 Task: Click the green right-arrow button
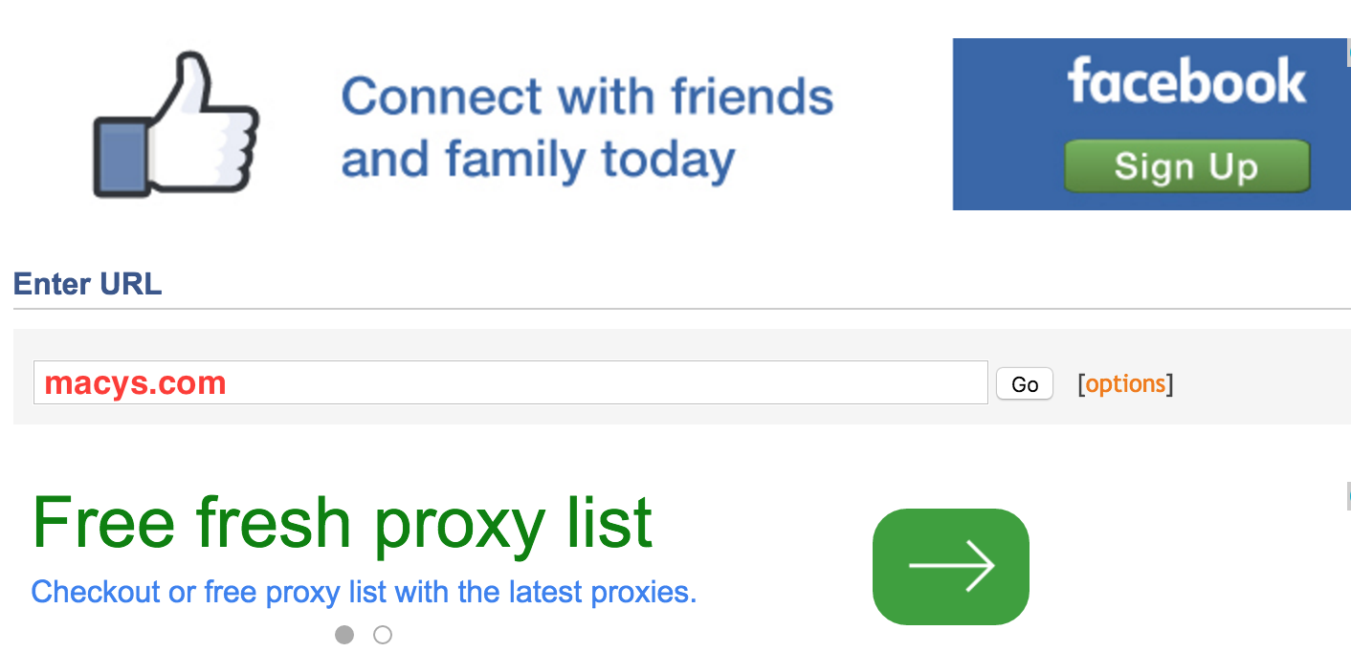pyautogui.click(x=950, y=567)
